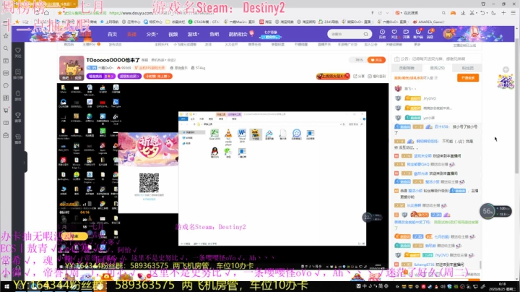Open the 视频 item in Douyu navigation
Image resolution: width=520 pixels, height=292 pixels.
(173, 34)
